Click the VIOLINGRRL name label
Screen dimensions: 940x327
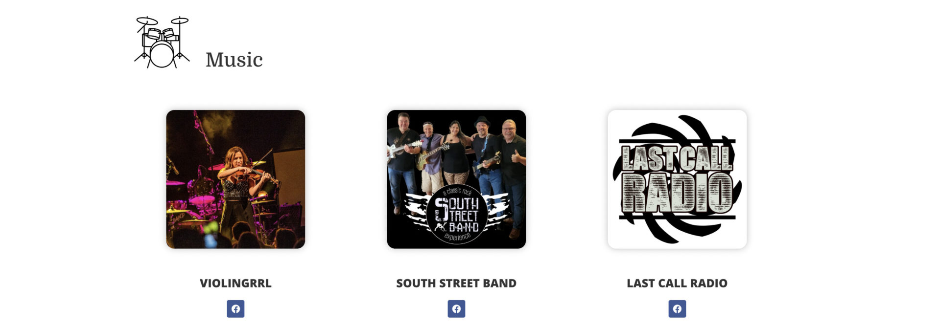point(235,283)
